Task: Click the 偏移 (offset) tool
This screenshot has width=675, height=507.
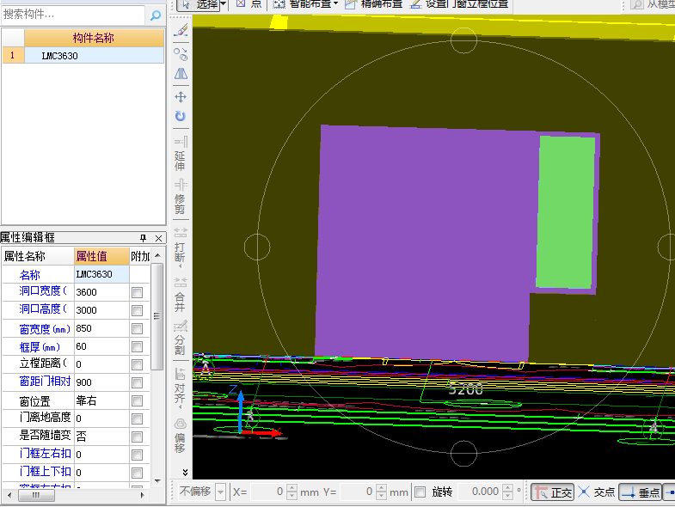Action: point(181,431)
